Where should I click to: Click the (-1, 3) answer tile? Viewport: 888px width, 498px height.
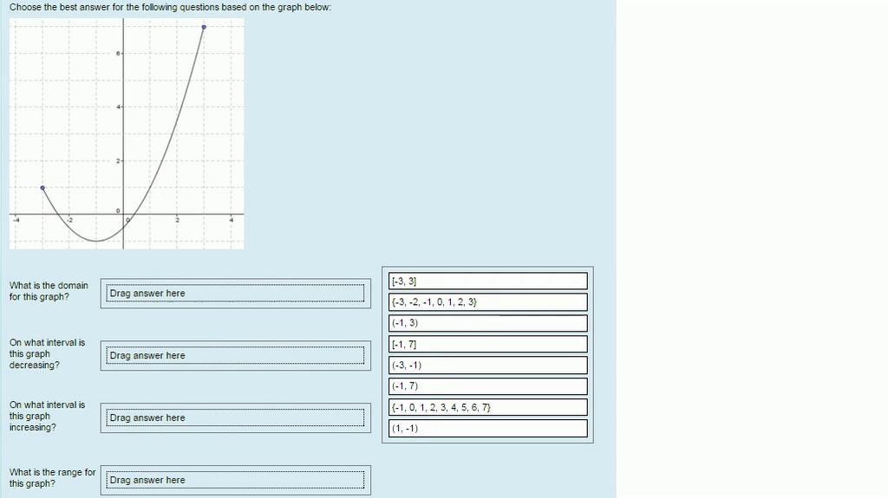(x=488, y=323)
